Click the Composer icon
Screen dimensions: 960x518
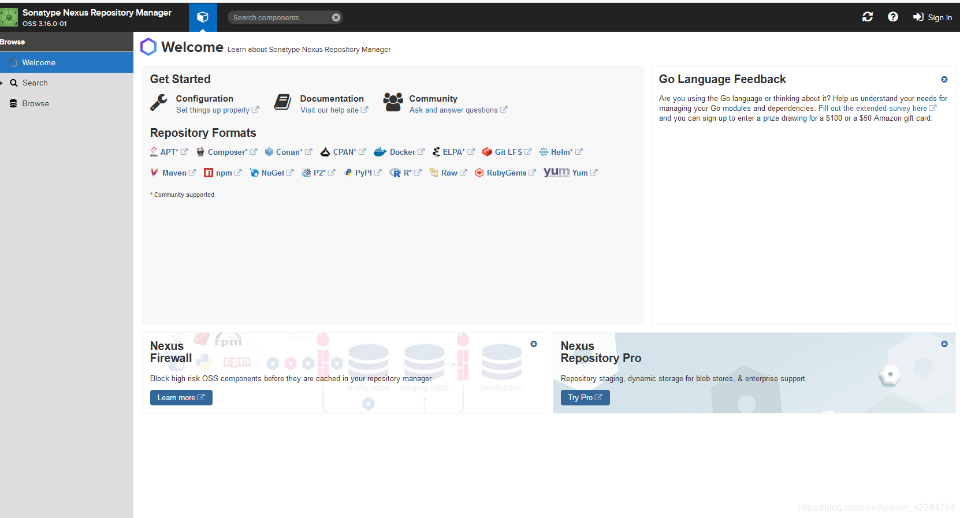click(x=200, y=152)
